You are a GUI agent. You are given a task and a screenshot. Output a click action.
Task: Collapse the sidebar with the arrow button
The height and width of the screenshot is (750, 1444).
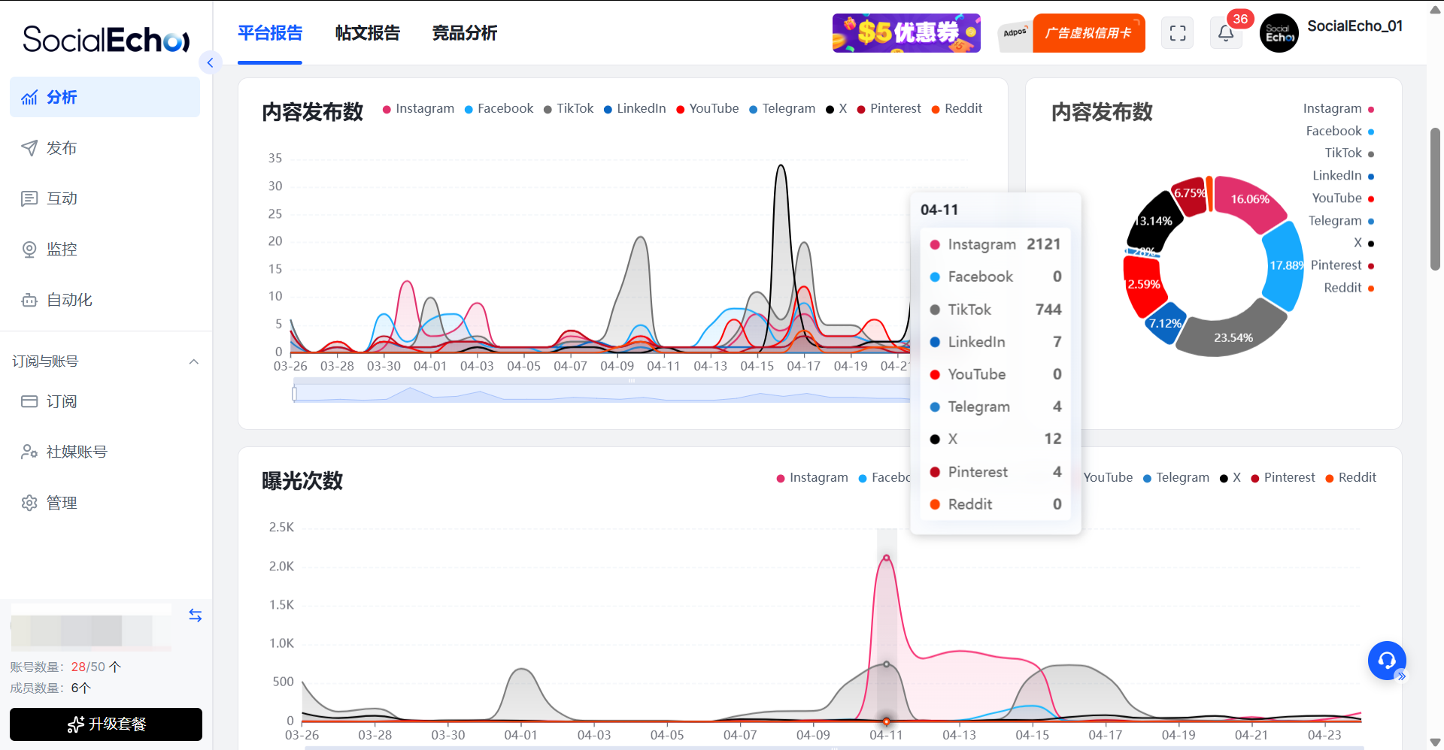[210, 62]
